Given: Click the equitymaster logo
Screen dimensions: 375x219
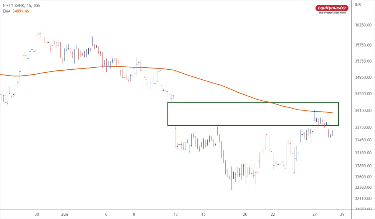Looking at the screenshot, I should click(332, 8).
